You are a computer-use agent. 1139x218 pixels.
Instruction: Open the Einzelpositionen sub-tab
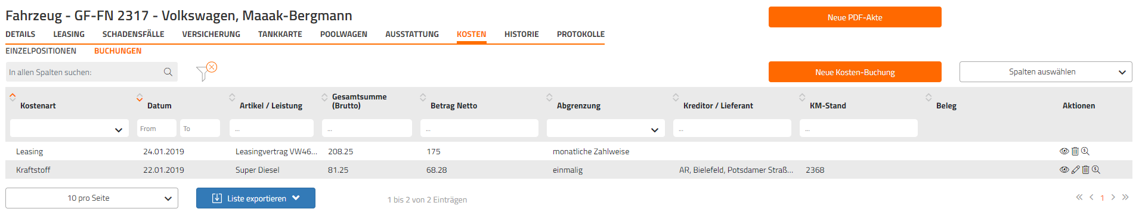tap(41, 51)
